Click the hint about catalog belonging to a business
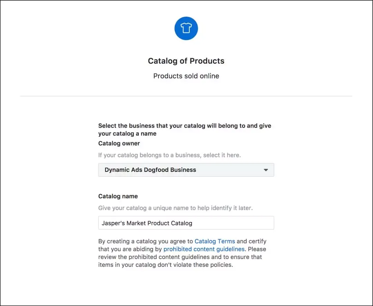 pyautogui.click(x=169, y=155)
